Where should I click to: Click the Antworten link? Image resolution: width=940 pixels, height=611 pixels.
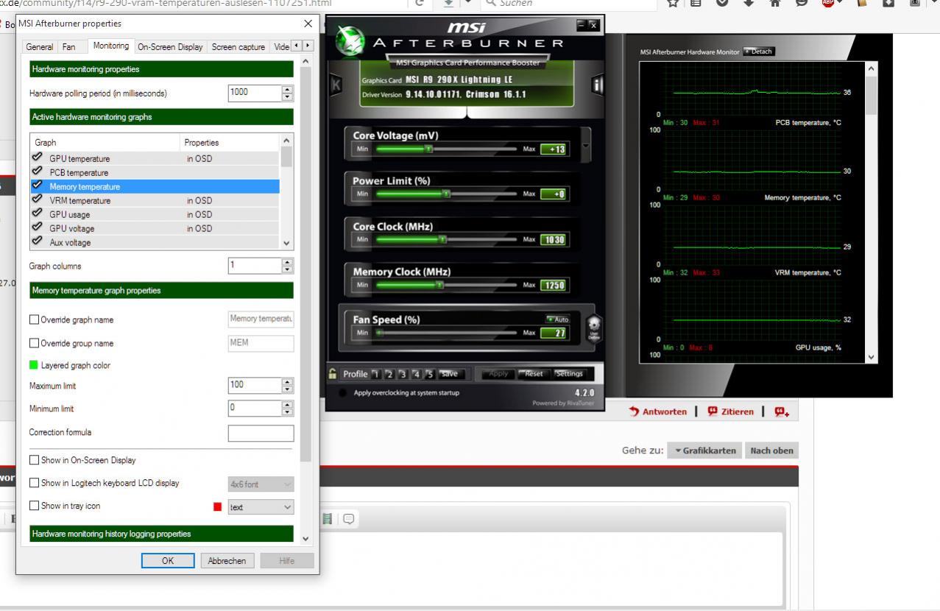click(x=658, y=412)
